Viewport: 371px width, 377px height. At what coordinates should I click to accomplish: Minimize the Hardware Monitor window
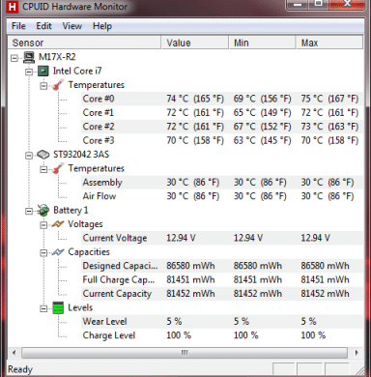tap(298, 4)
